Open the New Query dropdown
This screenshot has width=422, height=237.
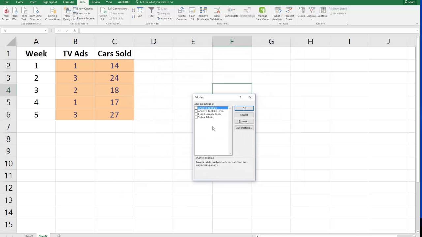67,18
